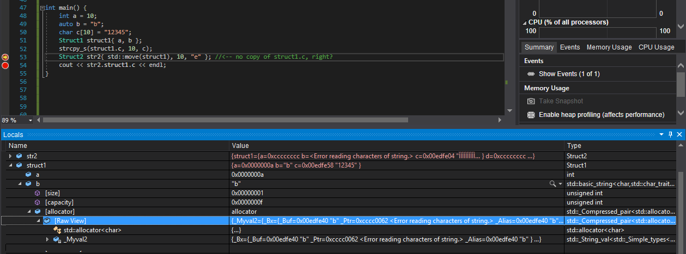
Task: Select the struct1 value cell
Action: 397,165
